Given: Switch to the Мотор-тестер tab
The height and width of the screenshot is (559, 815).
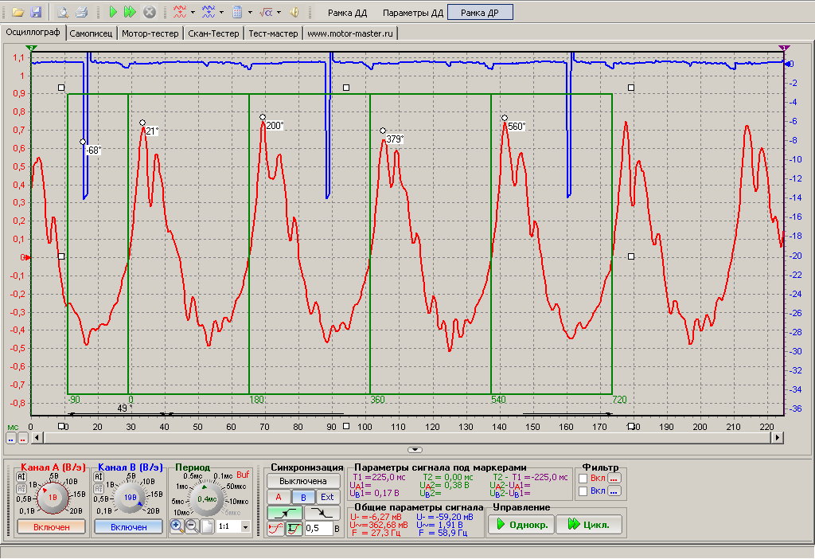Looking at the screenshot, I should coord(150,33).
